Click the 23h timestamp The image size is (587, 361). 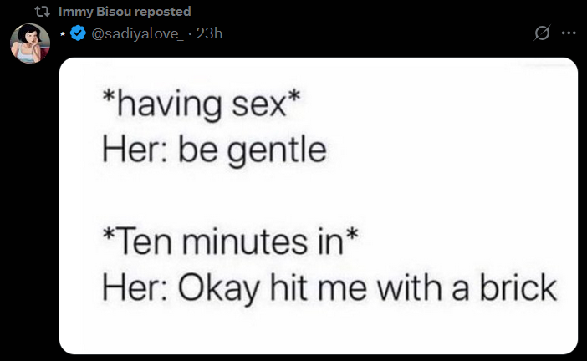pyautogui.click(x=208, y=33)
